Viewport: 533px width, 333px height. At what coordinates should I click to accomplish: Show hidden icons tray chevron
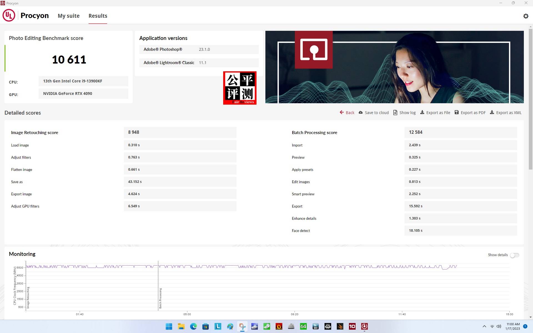pyautogui.click(x=484, y=326)
